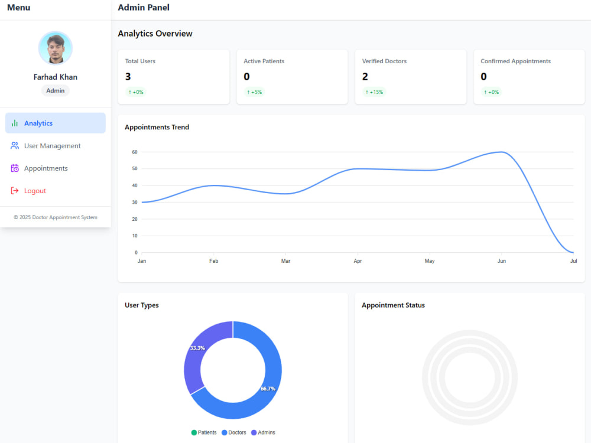Toggle Patients legend color dot
This screenshot has height=443, width=591.
pos(194,432)
